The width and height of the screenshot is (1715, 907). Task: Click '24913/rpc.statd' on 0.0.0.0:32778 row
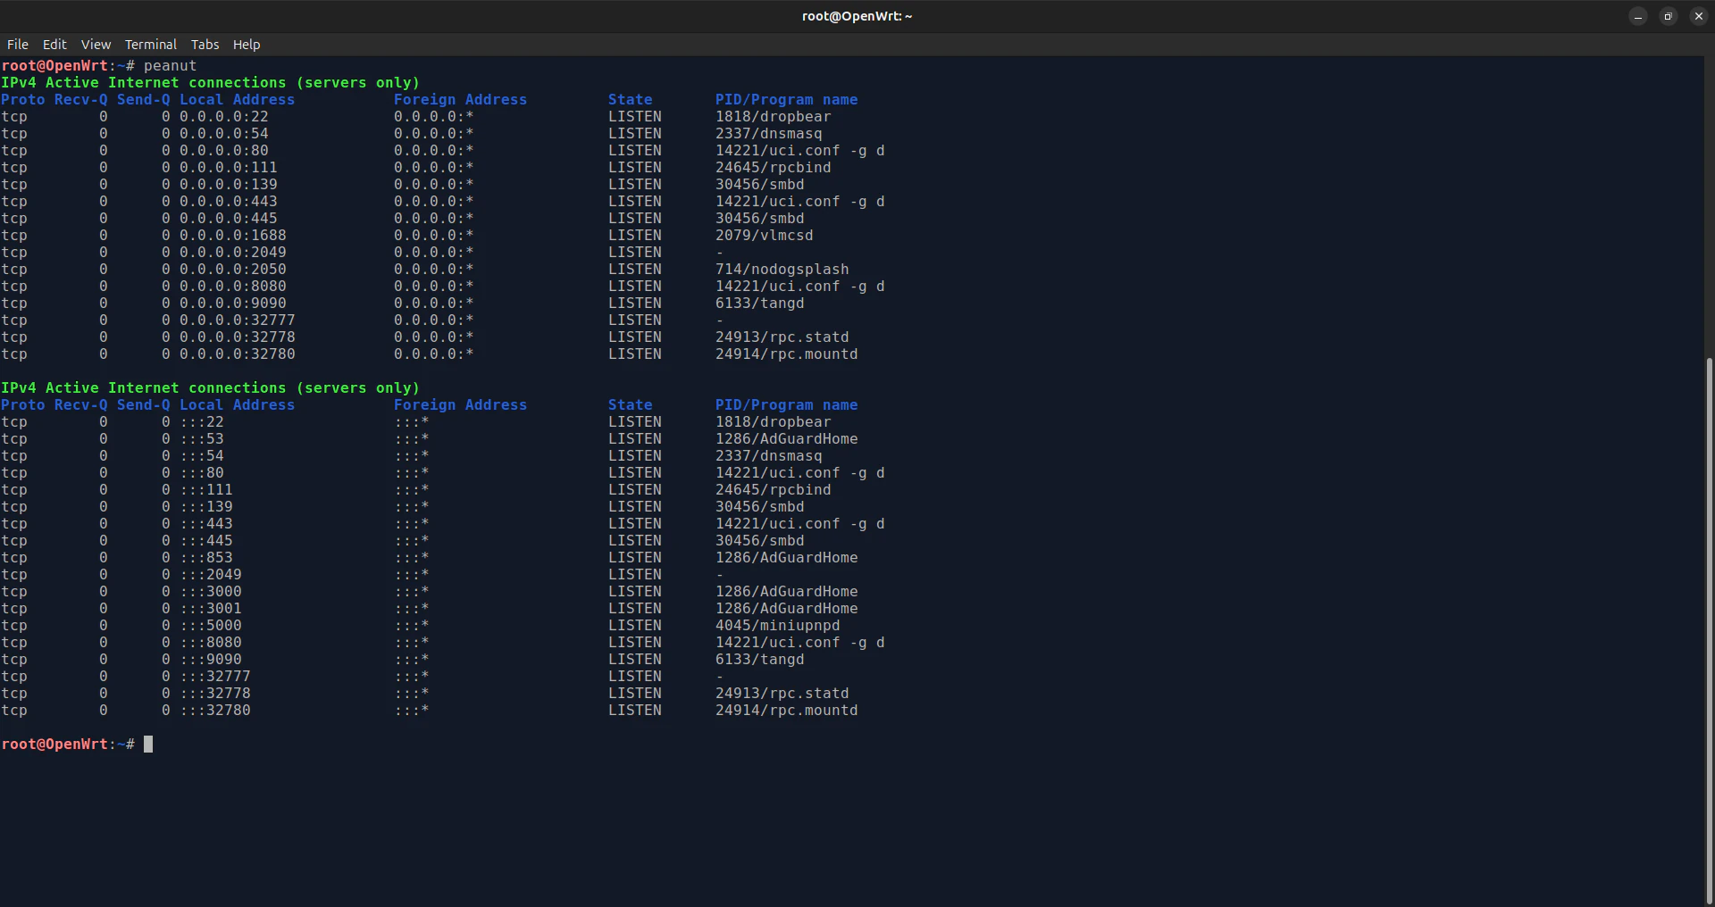pos(782,337)
